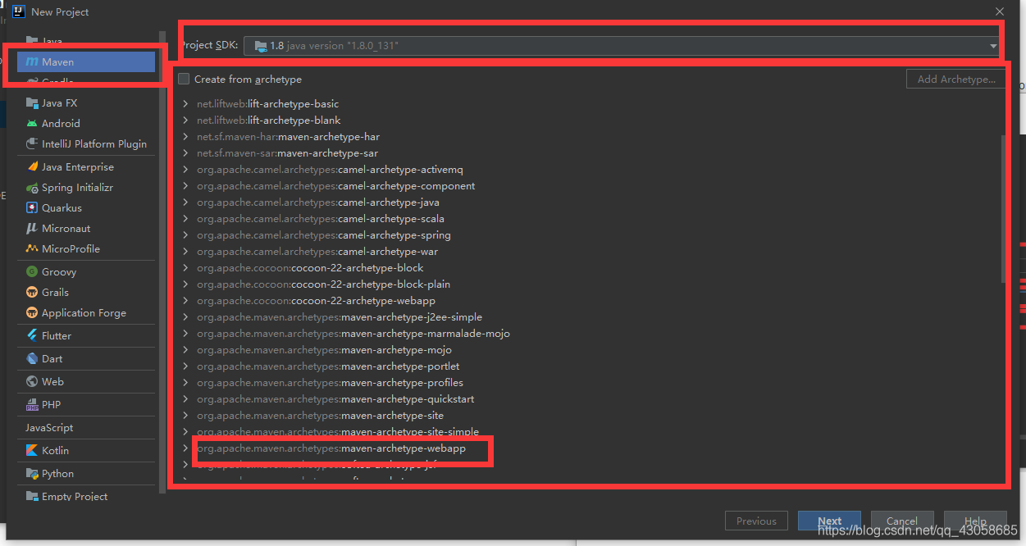Select Flutter project type label
This screenshot has height=546, width=1026.
57,336
